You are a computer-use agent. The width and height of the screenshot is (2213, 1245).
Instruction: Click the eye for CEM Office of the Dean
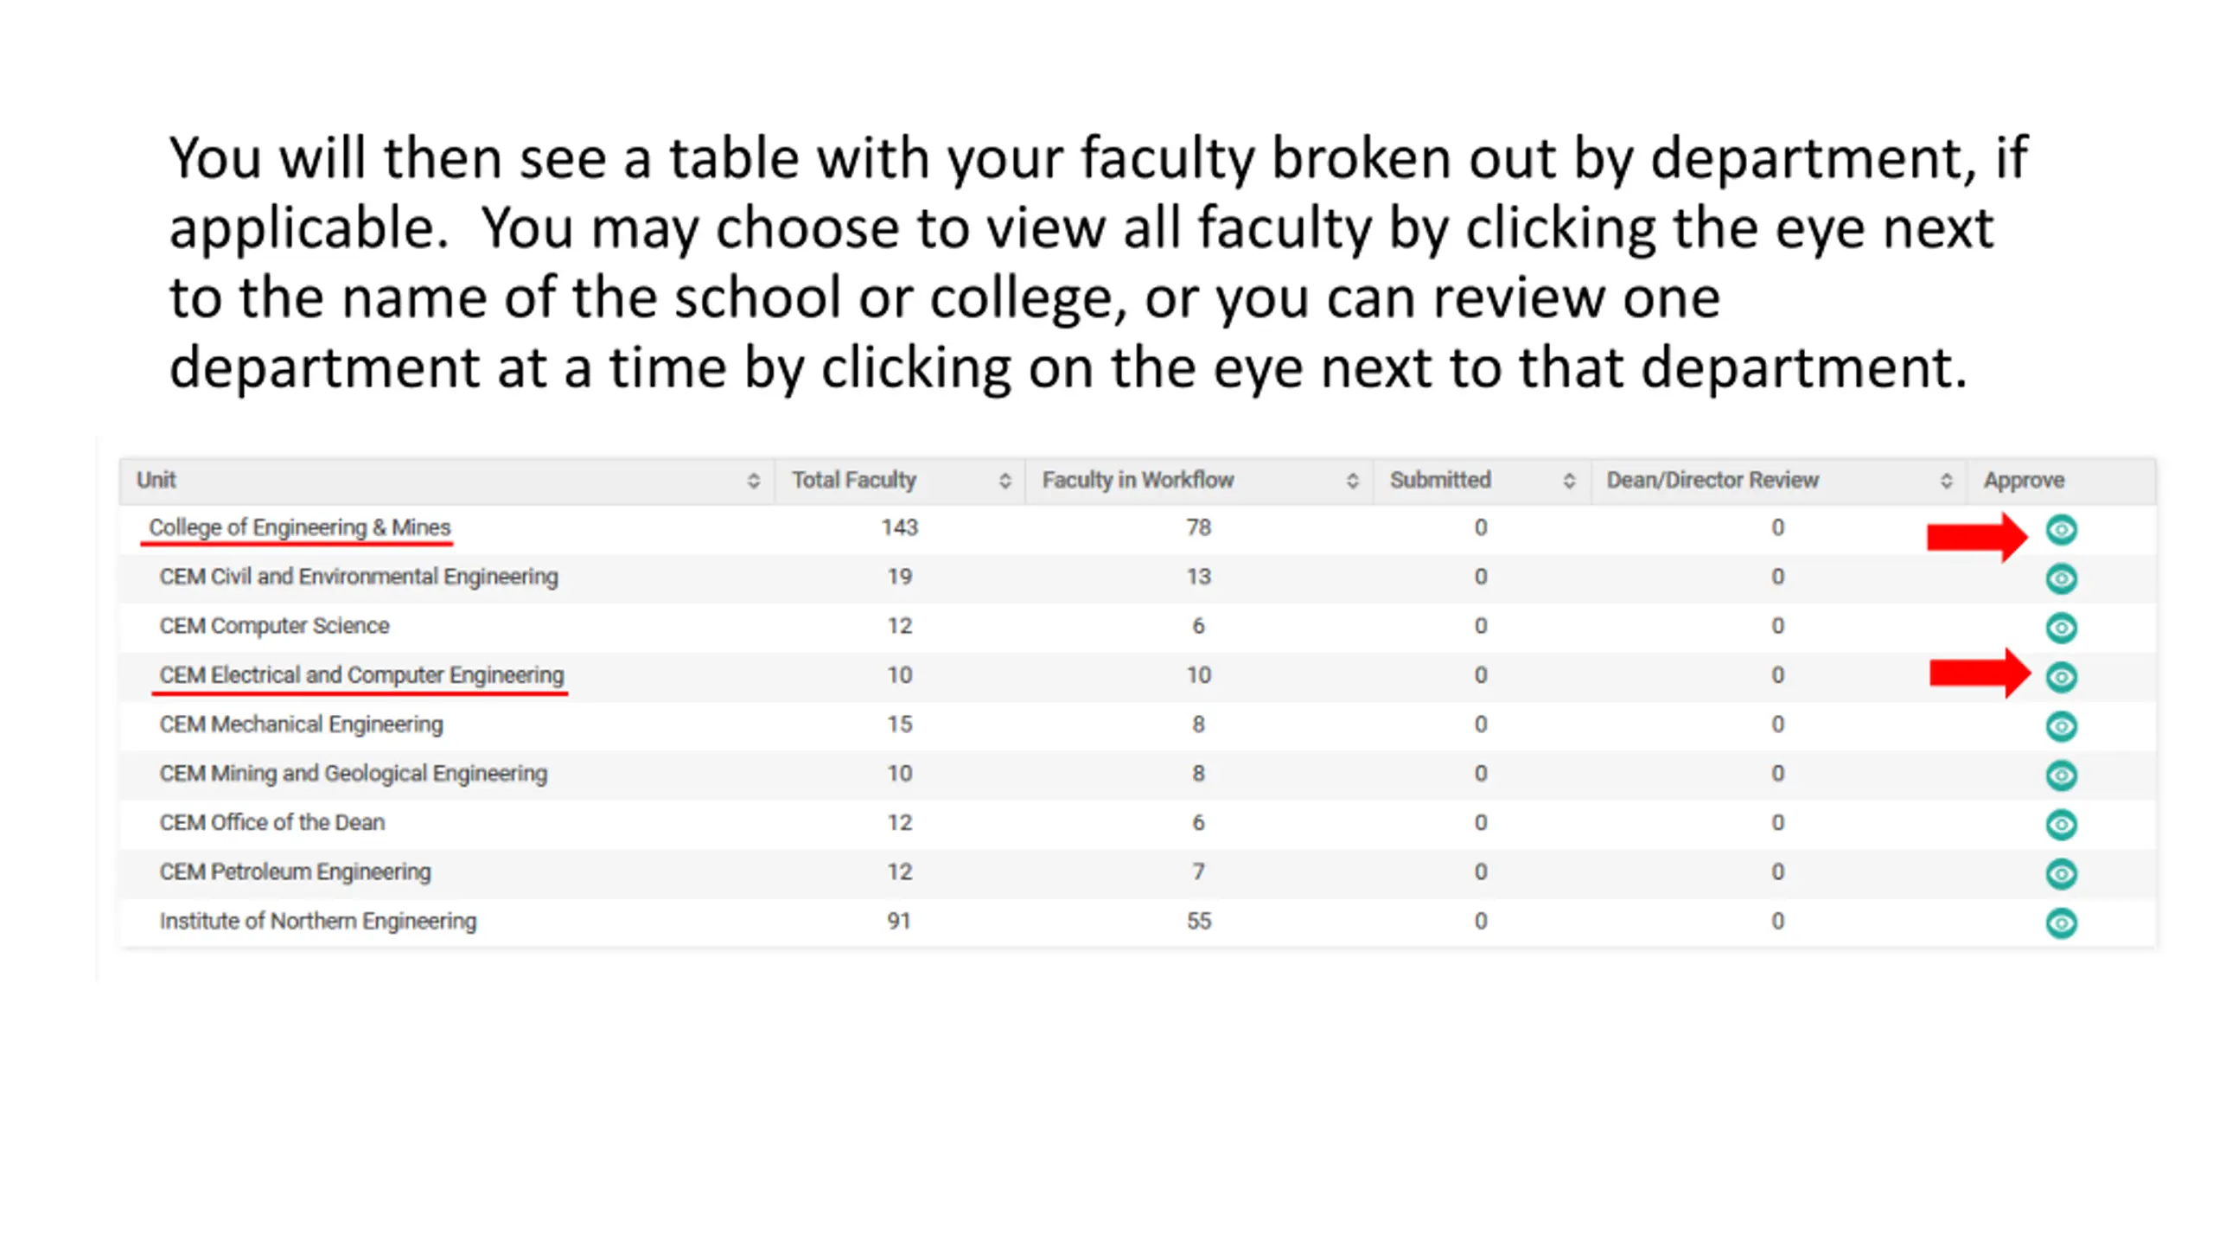[2061, 825]
